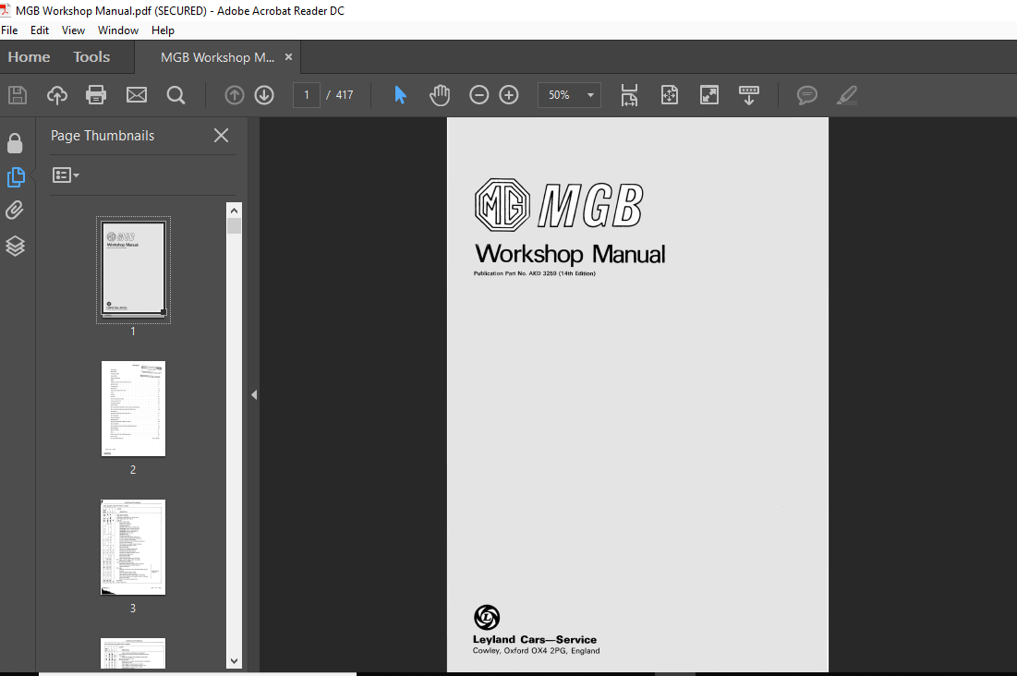The width and height of the screenshot is (1017, 676).
Task: Close the Page Thumbnails panel
Action: pos(221,135)
